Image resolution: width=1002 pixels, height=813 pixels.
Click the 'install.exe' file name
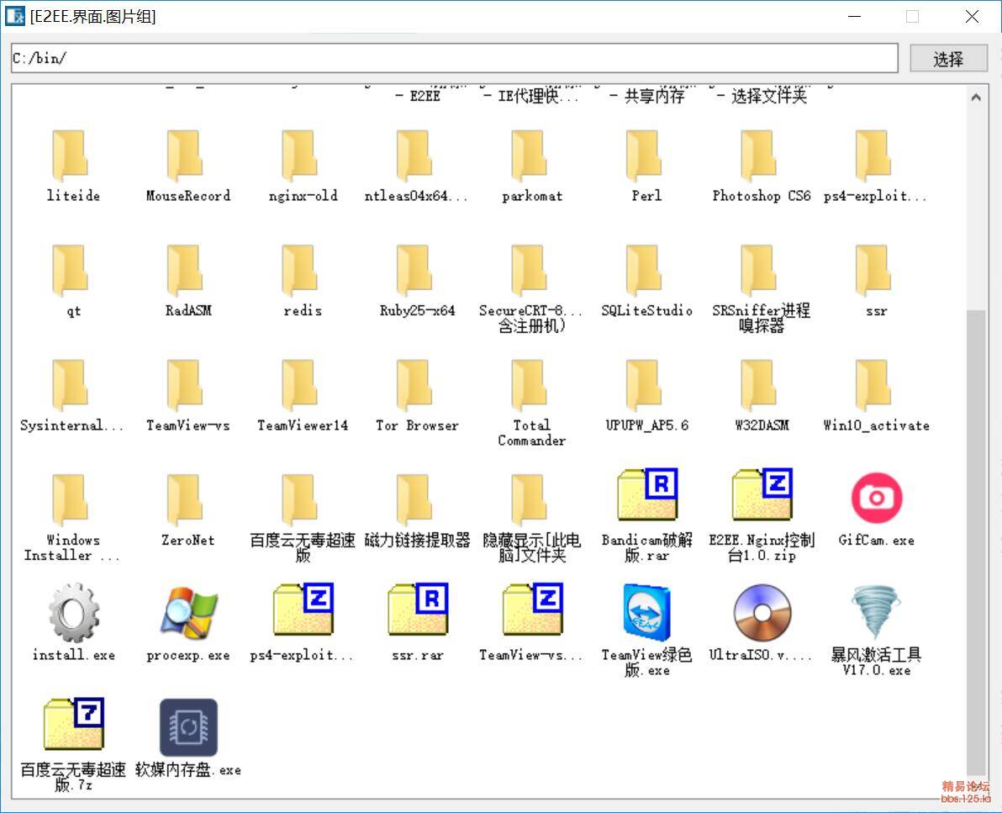[73, 655]
